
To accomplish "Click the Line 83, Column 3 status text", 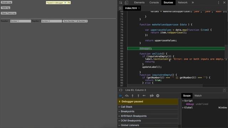I will (135, 90).
